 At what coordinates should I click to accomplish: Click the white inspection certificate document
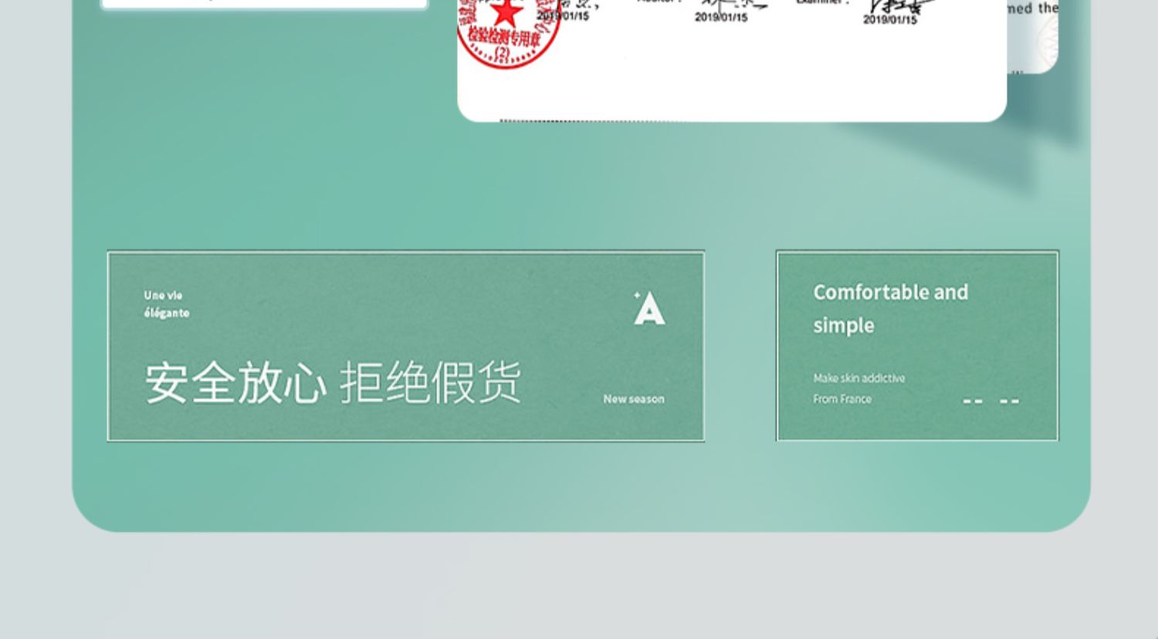732,60
